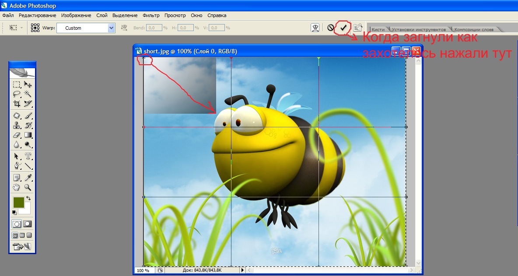Select the Lasso tool
This screenshot has height=276, width=518.
pos(17,94)
